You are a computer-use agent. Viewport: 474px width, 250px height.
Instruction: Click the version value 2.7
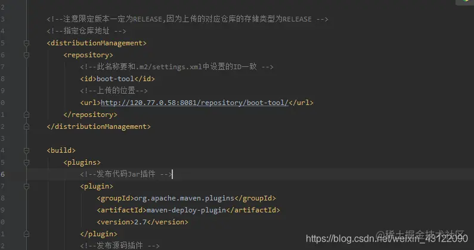coord(140,222)
